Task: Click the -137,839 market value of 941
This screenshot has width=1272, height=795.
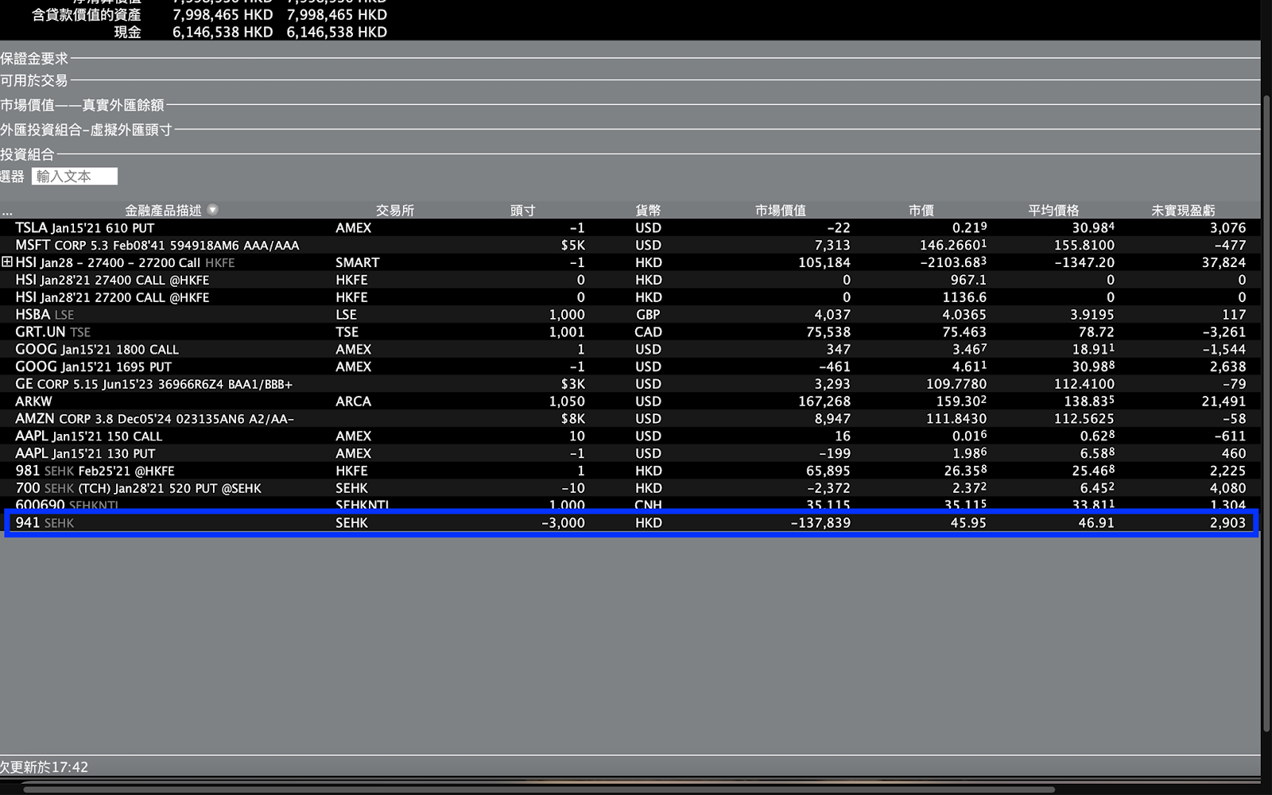Action: click(x=820, y=523)
